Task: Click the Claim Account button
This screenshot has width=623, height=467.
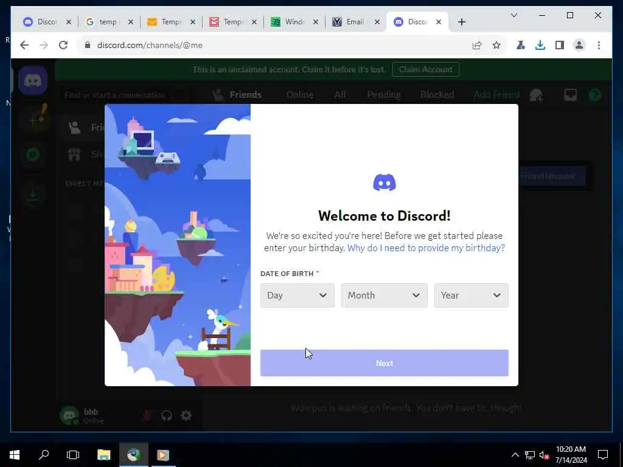Action: click(425, 69)
